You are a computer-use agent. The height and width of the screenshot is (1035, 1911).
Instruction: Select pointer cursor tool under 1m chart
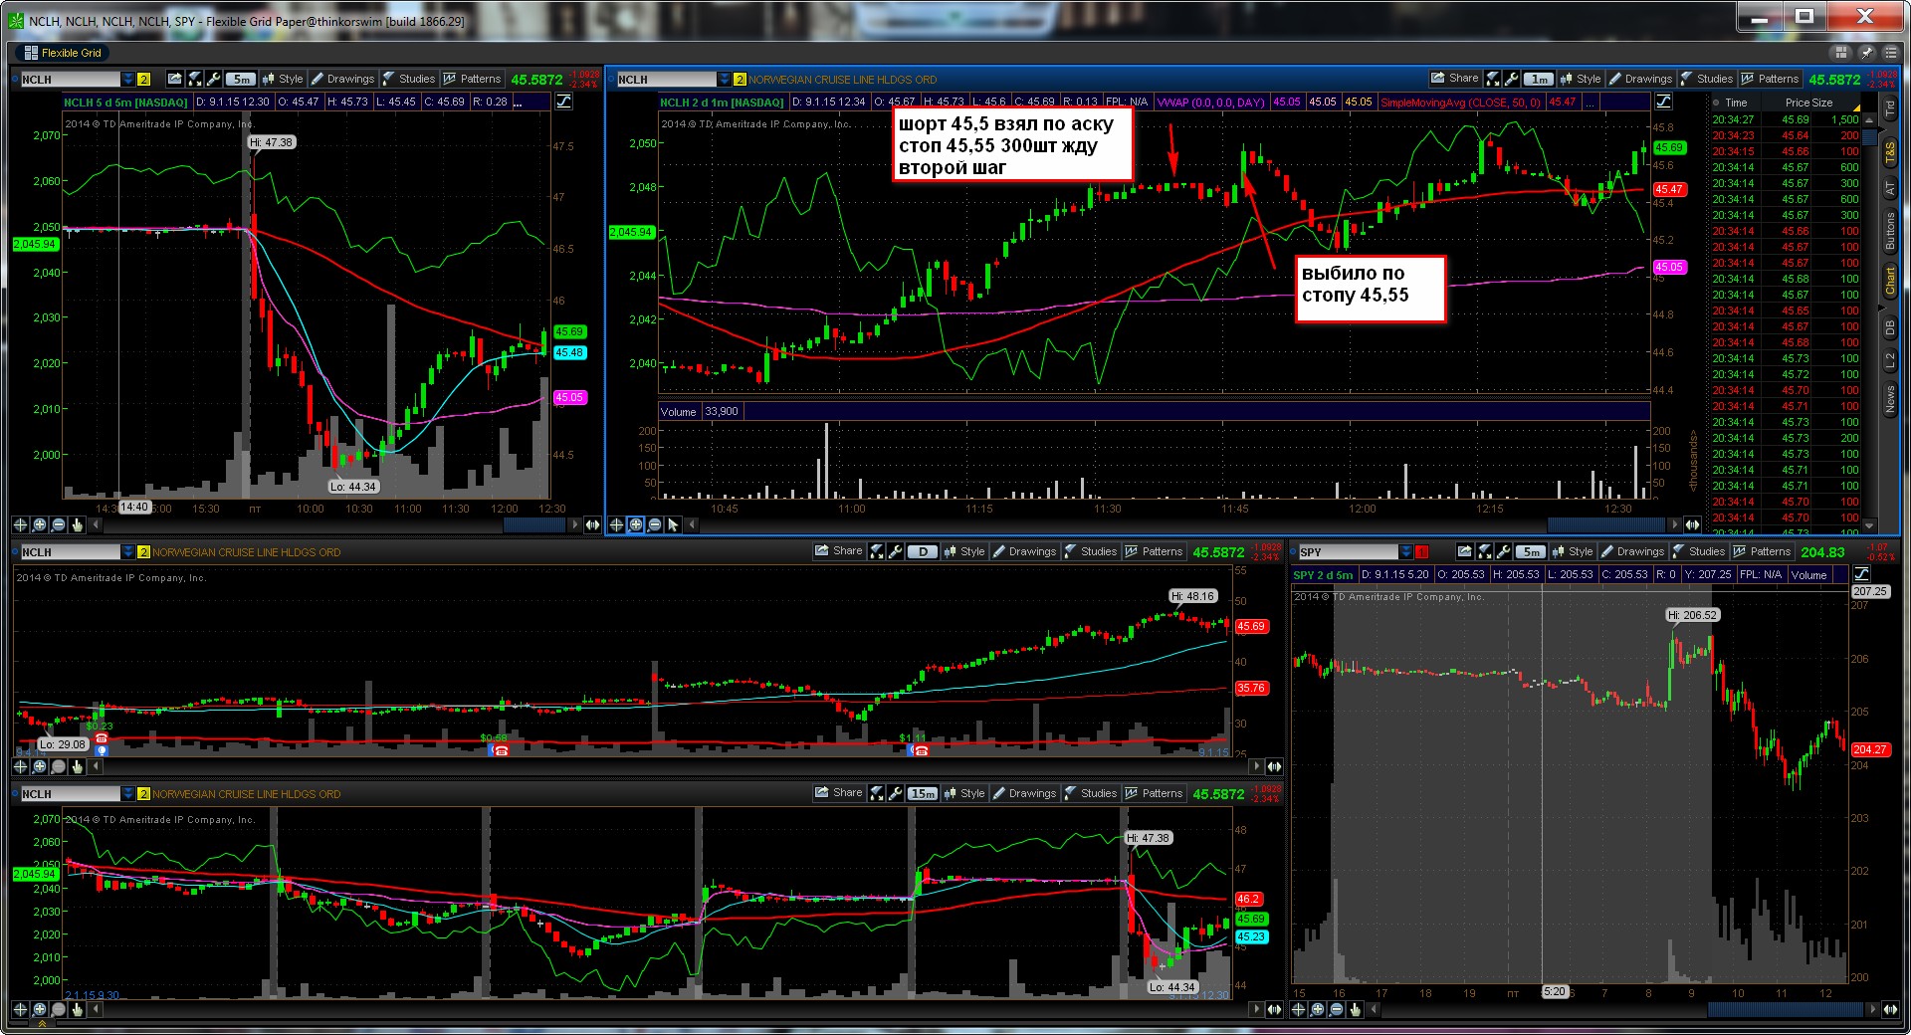674,524
